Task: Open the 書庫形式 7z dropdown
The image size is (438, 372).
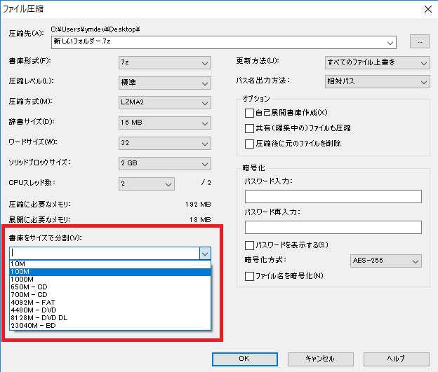Action: [x=164, y=62]
